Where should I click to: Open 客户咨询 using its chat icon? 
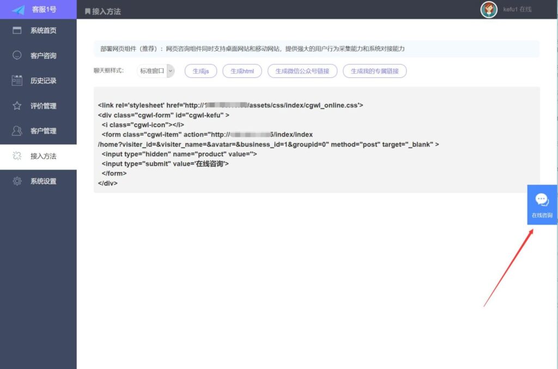pyautogui.click(x=16, y=55)
